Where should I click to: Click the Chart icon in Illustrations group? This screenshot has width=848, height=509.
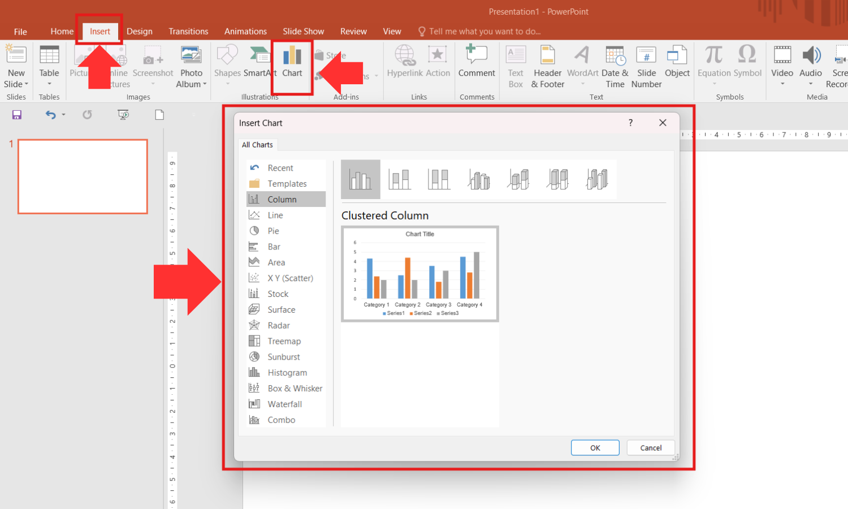coord(292,62)
